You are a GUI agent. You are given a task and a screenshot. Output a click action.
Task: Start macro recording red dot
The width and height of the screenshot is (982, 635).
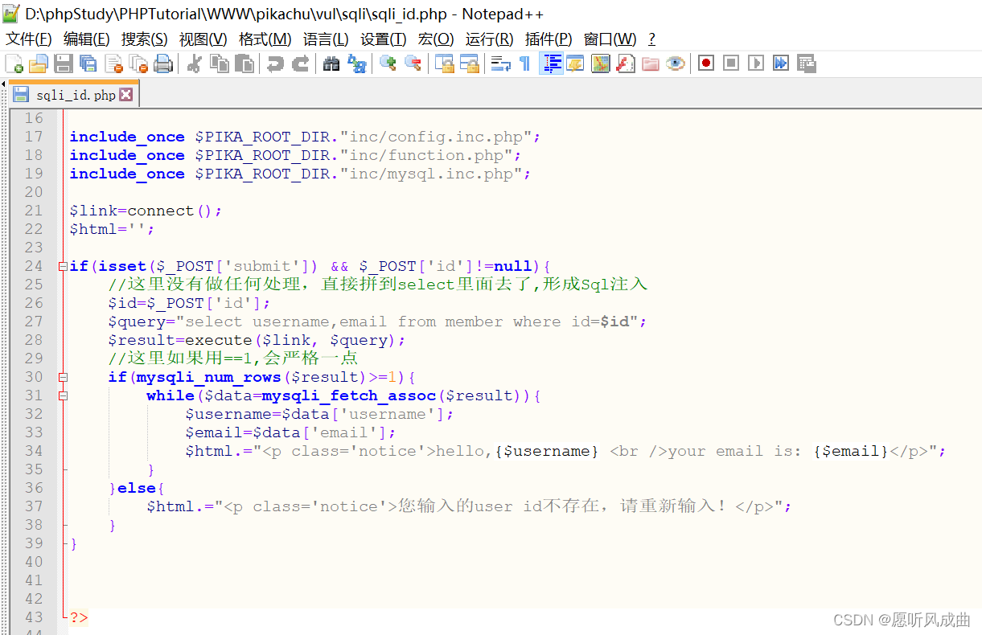pos(706,63)
